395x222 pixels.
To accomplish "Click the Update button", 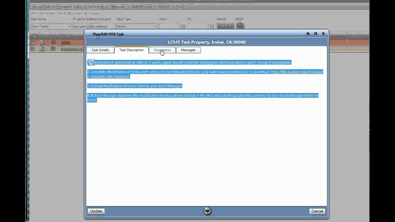I will pos(96,211).
